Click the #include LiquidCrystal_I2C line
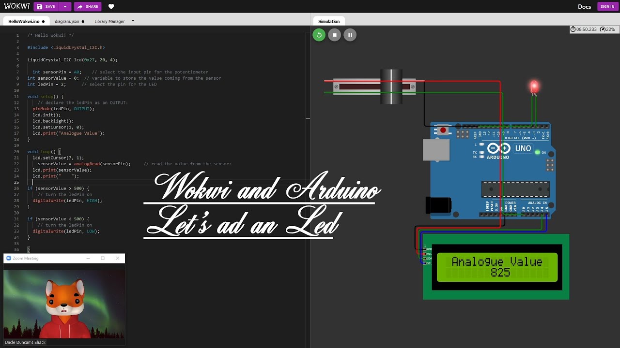The height and width of the screenshot is (348, 620). (x=66, y=48)
